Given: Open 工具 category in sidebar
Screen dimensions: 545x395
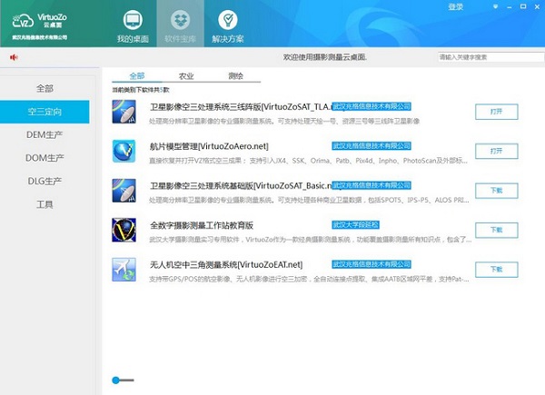Looking at the screenshot, I should pos(44,205).
